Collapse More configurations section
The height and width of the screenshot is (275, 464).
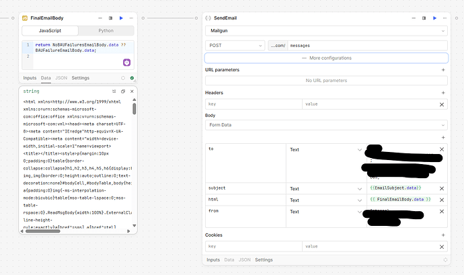click(x=326, y=58)
